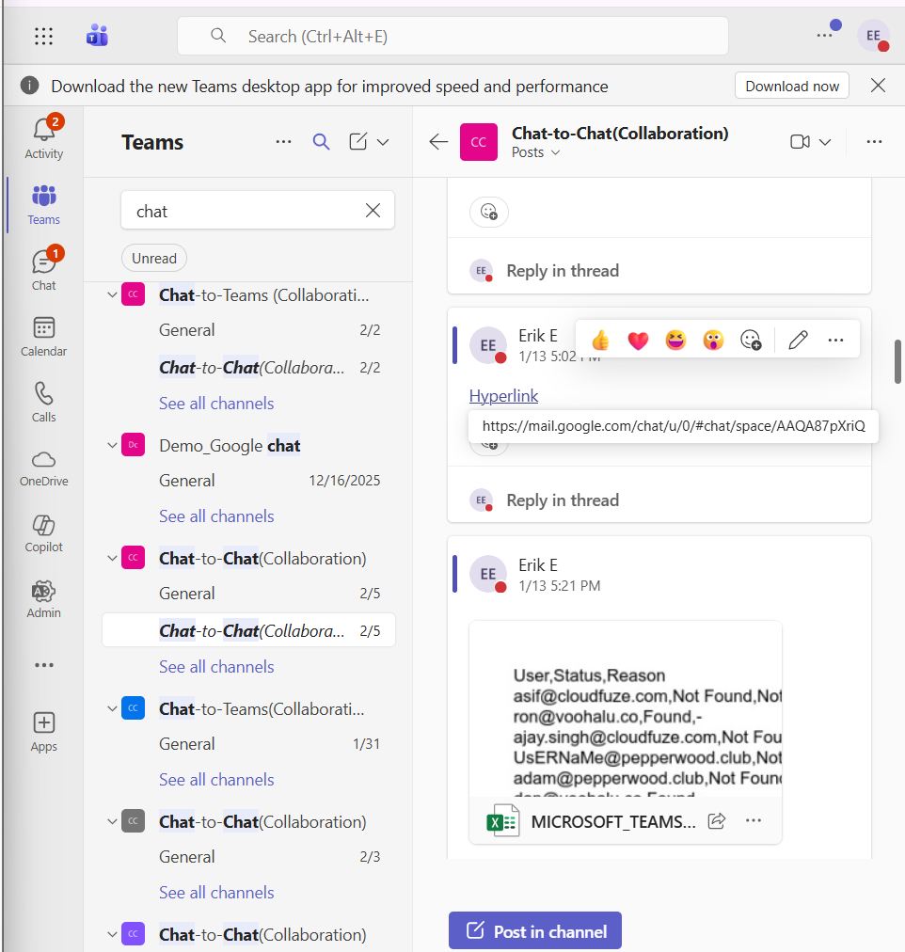React with the heart emoji

pyautogui.click(x=638, y=341)
